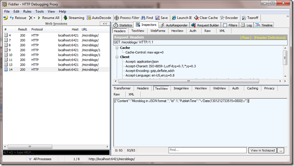Viewport: 294px width, 166px height.
Task: Click Tearoff toolbar button
Action: click(x=250, y=18)
